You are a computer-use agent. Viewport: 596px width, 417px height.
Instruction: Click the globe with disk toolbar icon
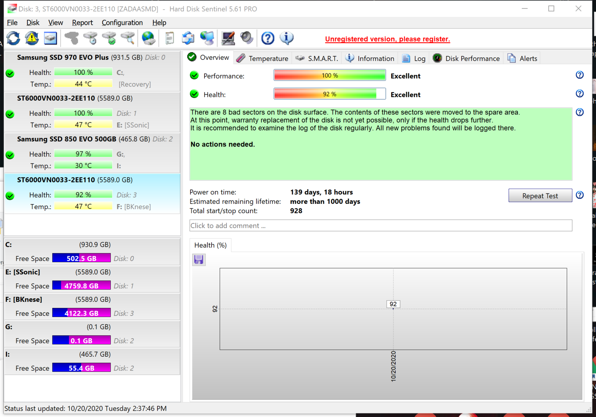tap(149, 38)
